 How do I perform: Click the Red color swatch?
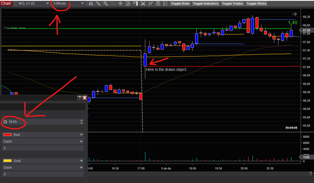tap(7, 135)
